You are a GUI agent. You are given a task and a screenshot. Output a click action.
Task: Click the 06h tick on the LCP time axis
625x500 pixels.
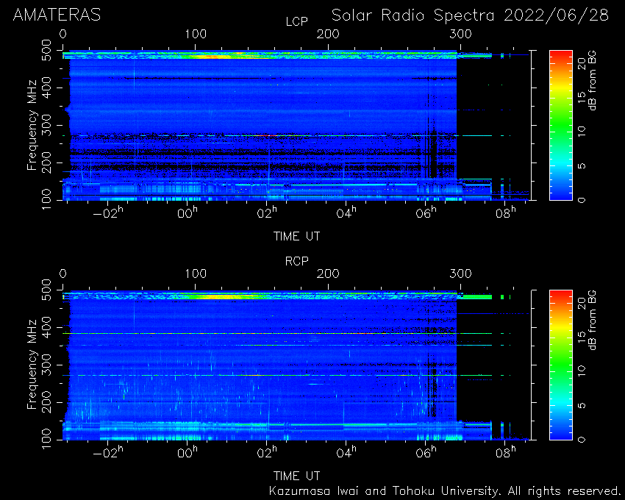426,213
